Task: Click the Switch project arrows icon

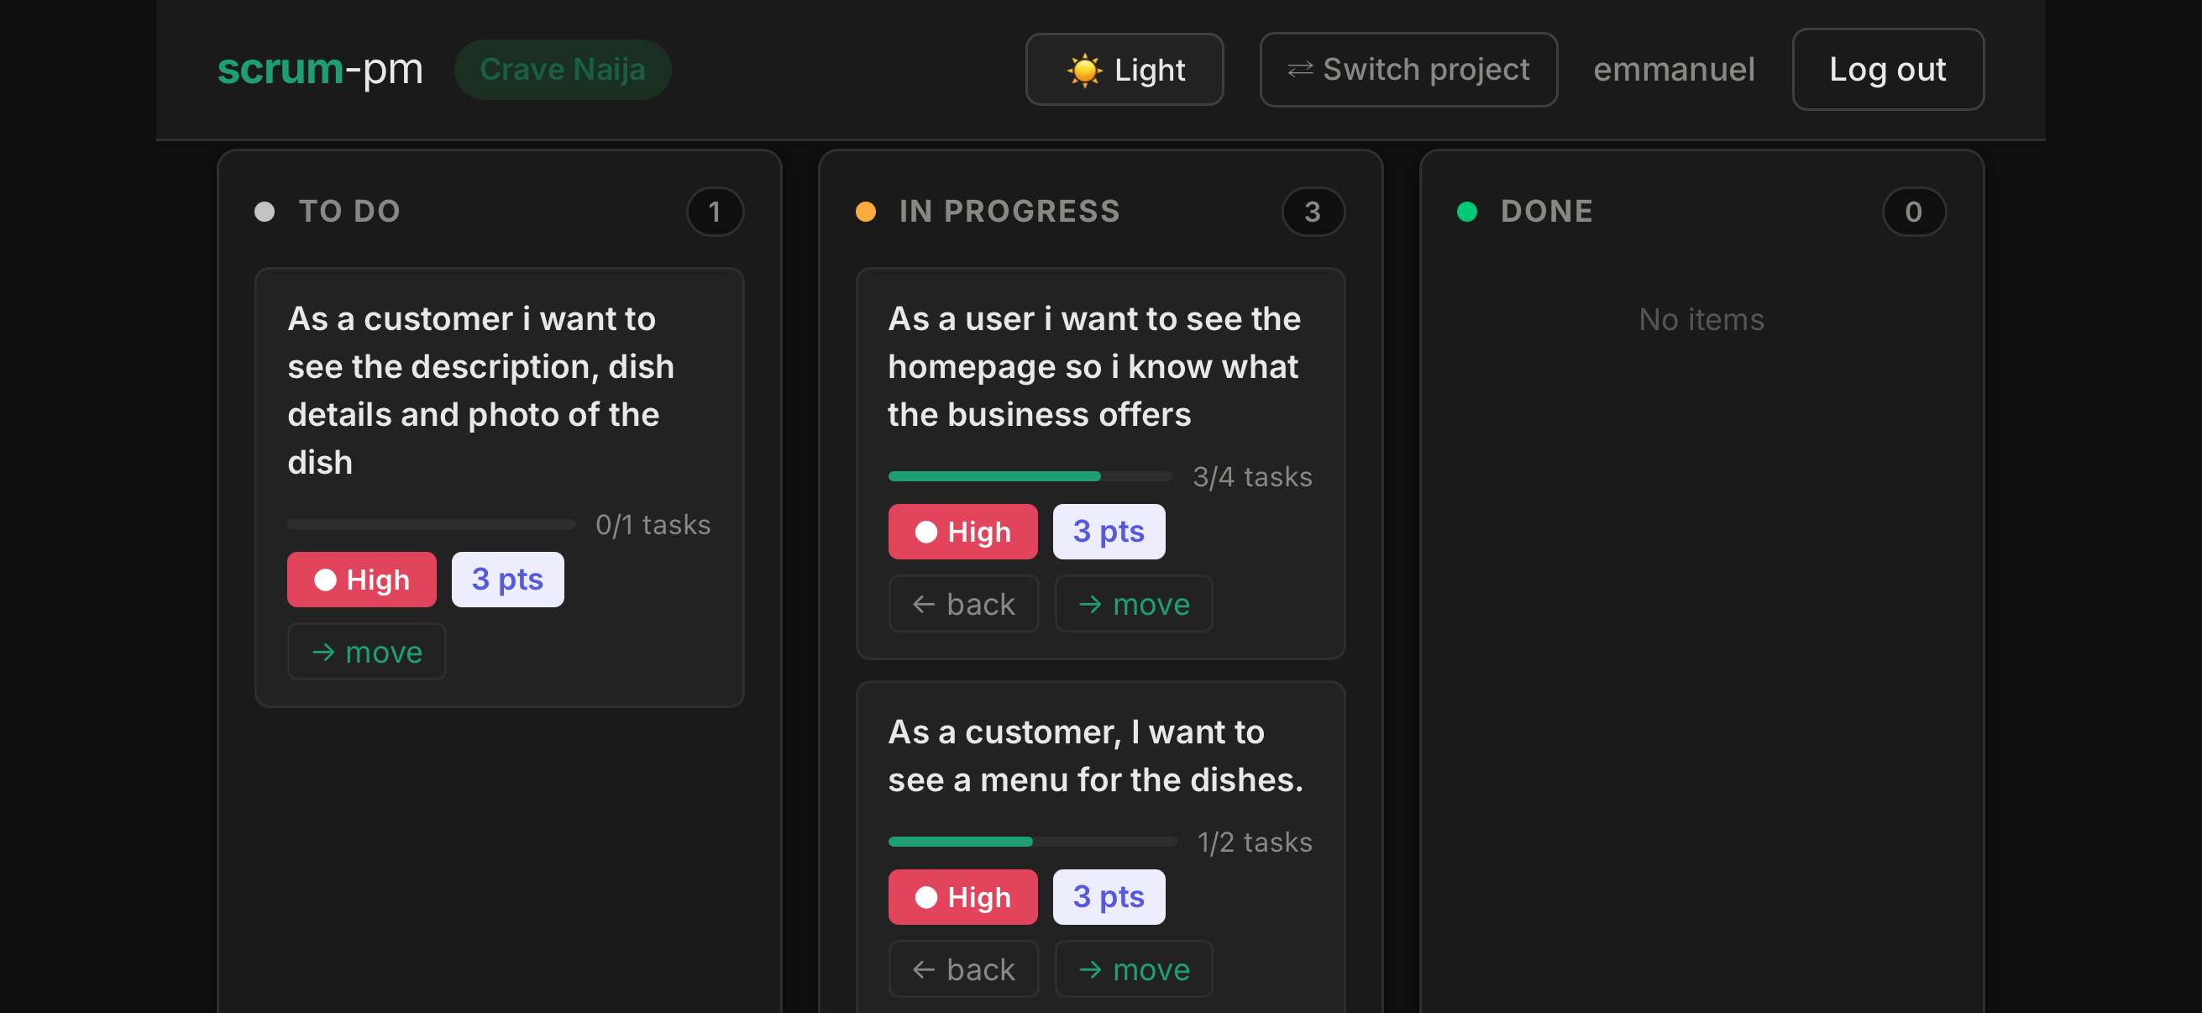Action: 1300,69
